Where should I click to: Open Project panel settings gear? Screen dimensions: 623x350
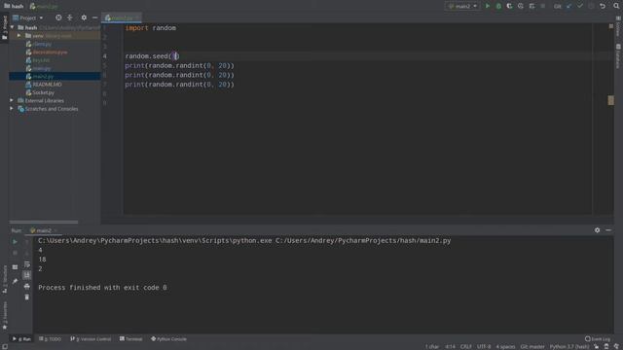click(84, 17)
